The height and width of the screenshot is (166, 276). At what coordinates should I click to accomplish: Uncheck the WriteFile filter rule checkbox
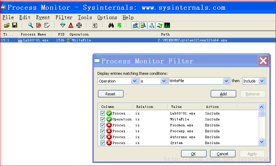[103, 119]
